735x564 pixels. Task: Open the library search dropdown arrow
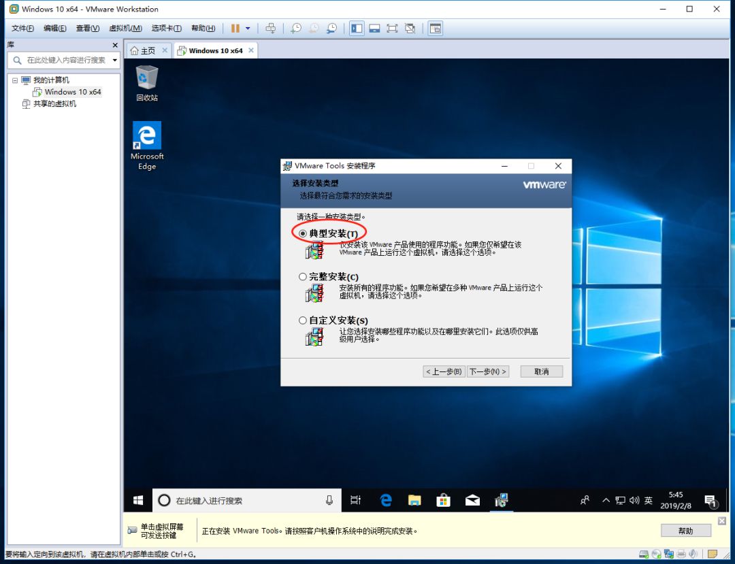point(115,60)
